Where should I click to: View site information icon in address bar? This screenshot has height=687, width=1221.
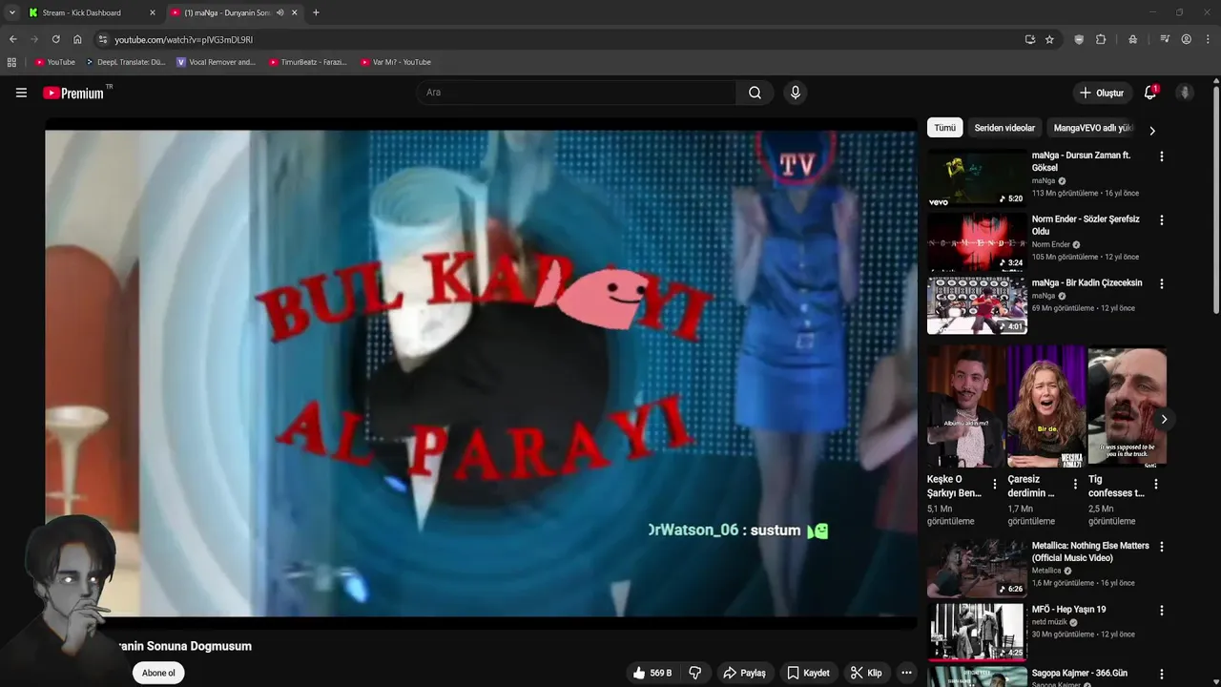point(103,39)
